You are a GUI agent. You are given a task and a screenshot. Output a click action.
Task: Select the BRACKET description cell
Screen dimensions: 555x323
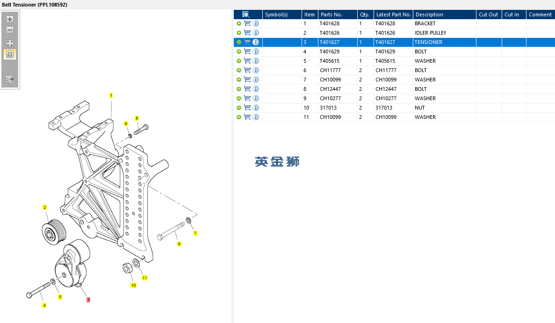pos(445,23)
